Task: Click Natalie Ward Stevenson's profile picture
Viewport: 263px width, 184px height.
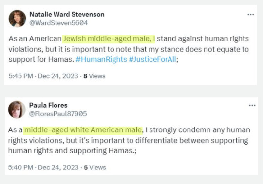Action: pos(17,18)
